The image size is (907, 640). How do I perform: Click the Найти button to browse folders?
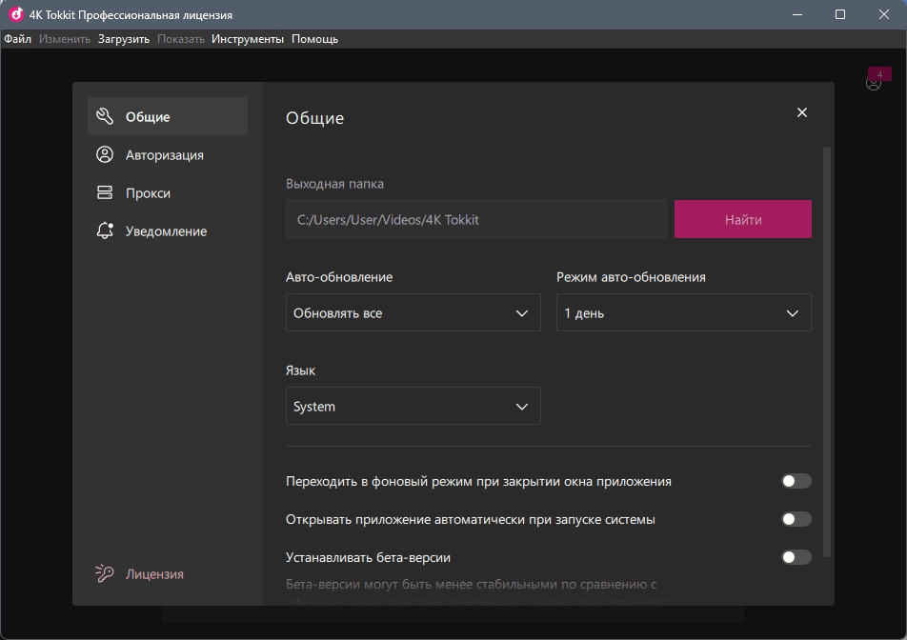tap(743, 219)
